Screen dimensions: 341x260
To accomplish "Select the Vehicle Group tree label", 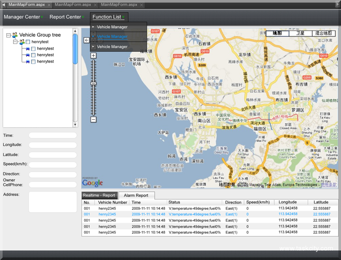I will [x=40, y=35].
